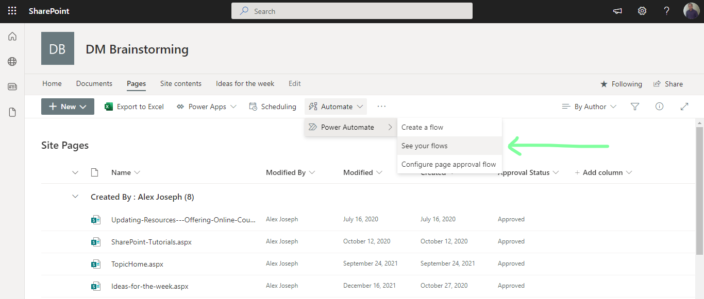Click the Share icon

point(657,84)
